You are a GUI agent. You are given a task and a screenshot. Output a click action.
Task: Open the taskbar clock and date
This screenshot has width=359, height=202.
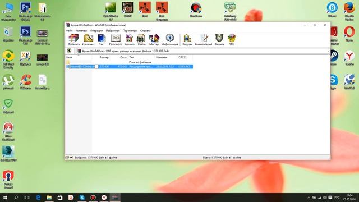[x=349, y=198]
